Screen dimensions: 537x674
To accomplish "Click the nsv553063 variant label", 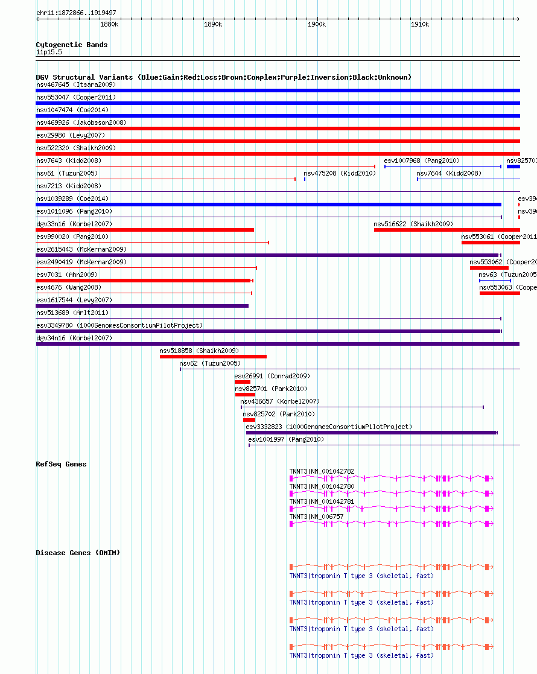I will pos(508,288).
